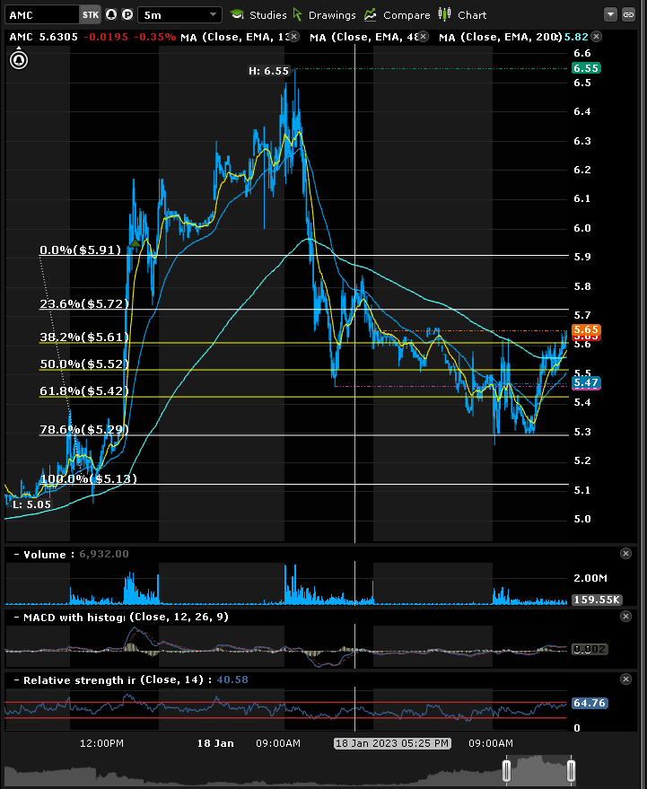Viewport: 647px width, 789px height.
Task: Remove the MA EMA 48 study
Action: click(424, 36)
